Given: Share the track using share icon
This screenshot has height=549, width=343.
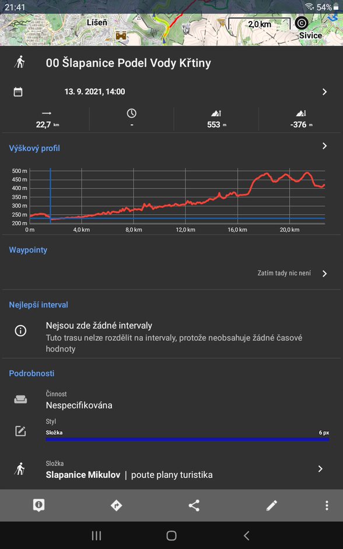Looking at the screenshot, I should tap(194, 505).
